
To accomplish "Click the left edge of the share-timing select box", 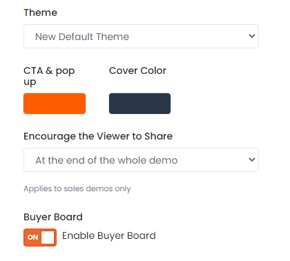I will pyautogui.click(x=25, y=159).
